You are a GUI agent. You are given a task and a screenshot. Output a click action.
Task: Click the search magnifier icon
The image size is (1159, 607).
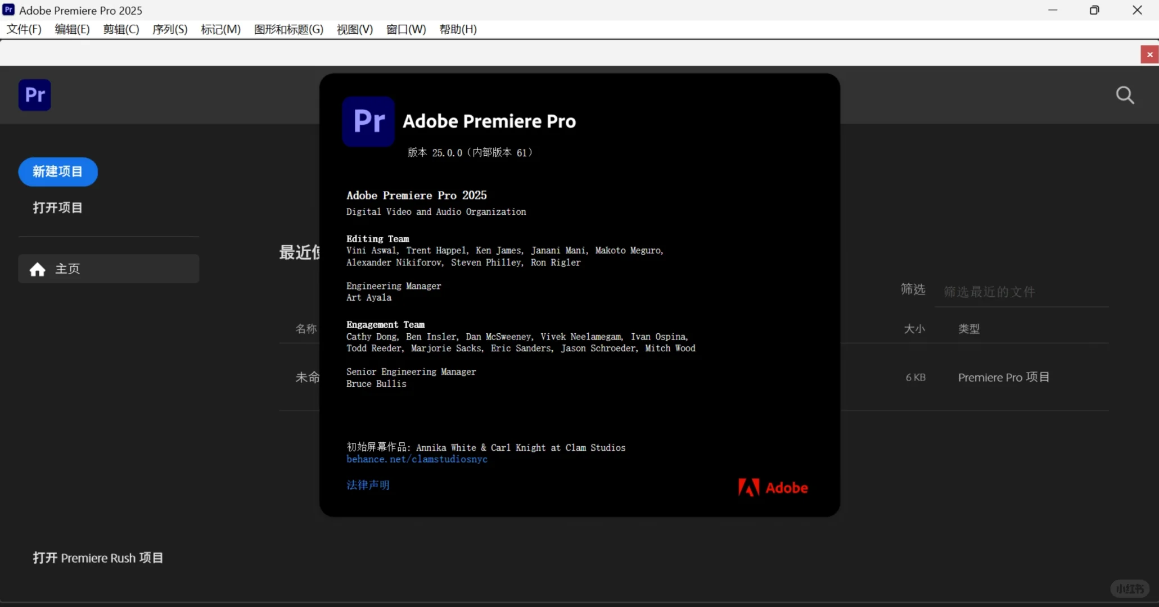(x=1125, y=95)
